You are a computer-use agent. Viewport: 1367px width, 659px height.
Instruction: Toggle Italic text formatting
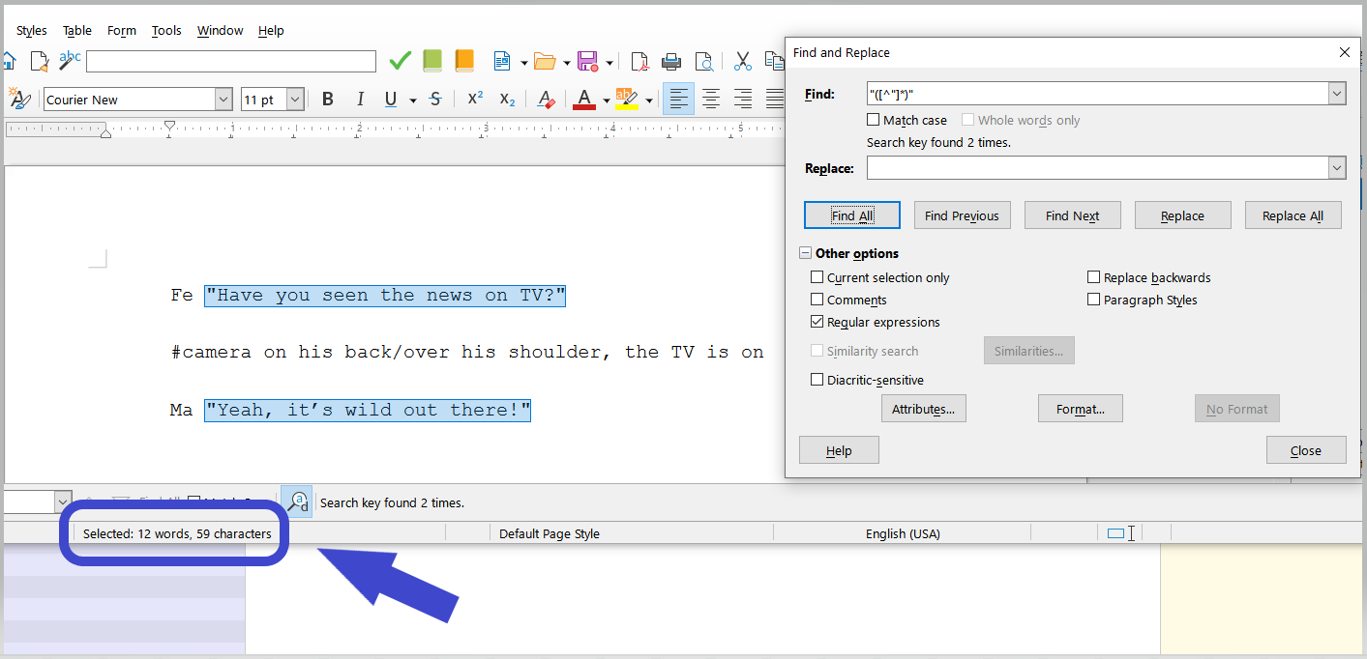pos(360,100)
